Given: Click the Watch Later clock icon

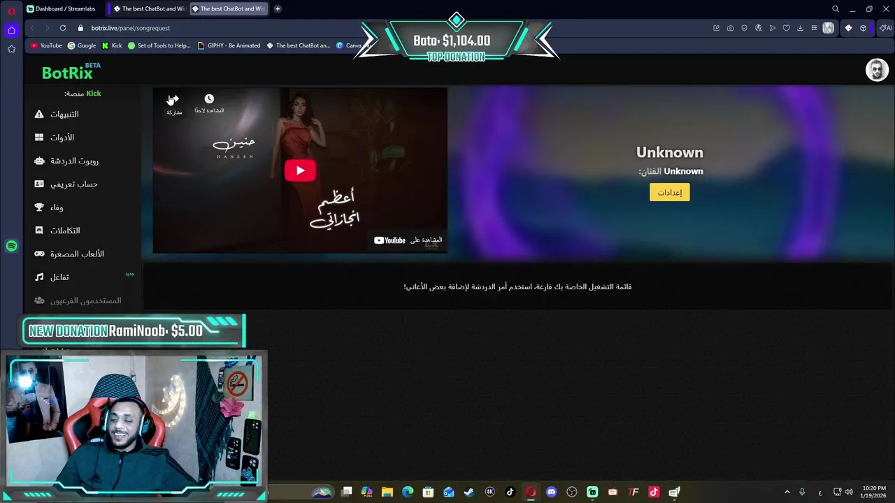Looking at the screenshot, I should [209, 99].
